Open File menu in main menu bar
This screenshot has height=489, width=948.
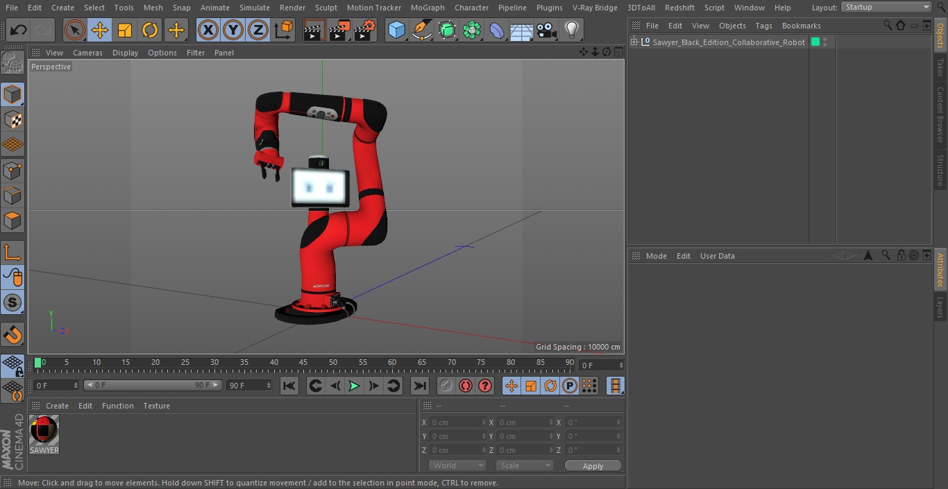click(11, 8)
